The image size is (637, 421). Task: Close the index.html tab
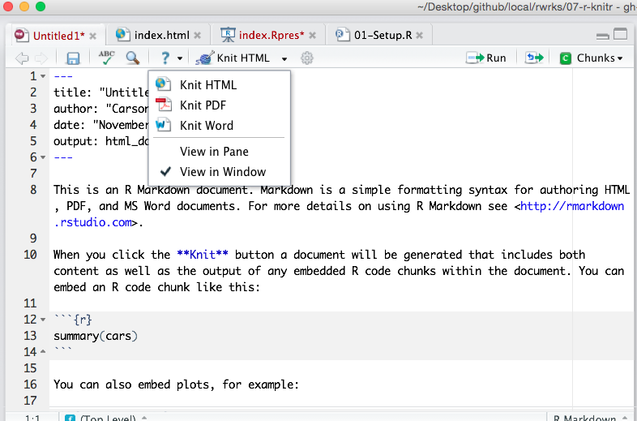click(x=198, y=36)
